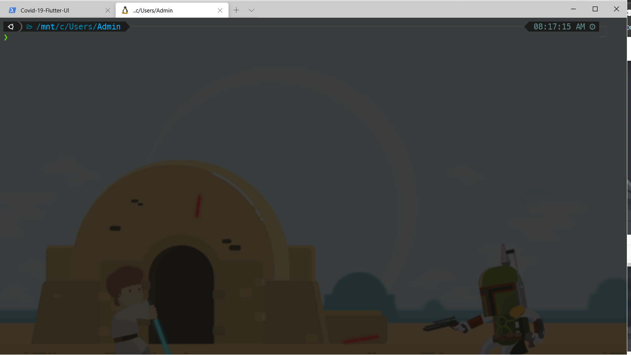631x355 pixels.
Task: Minimize the terminal window
Action: (573, 9)
